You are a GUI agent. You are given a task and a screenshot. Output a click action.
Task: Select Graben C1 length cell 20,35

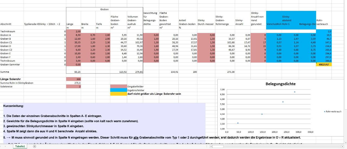point(73,42)
